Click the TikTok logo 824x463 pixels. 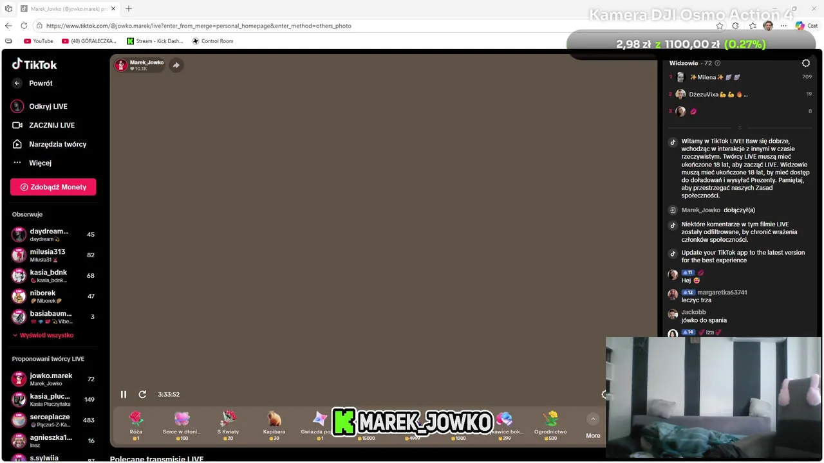tap(35, 64)
